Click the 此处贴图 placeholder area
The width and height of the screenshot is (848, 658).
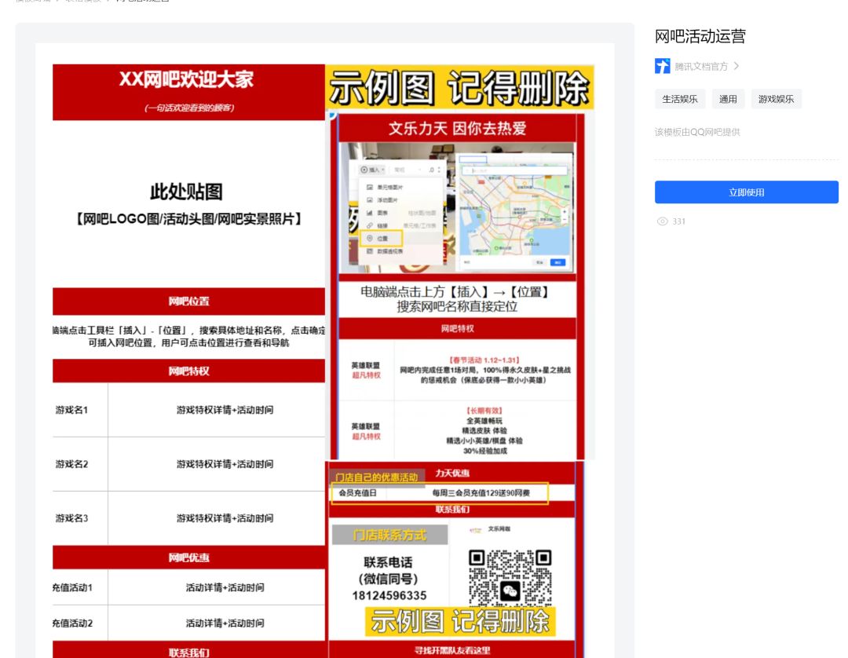(188, 204)
